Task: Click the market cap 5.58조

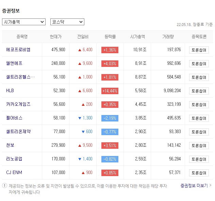Action: [x=141, y=90]
